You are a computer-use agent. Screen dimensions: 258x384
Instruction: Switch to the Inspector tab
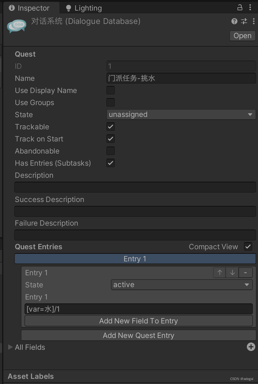click(x=31, y=8)
